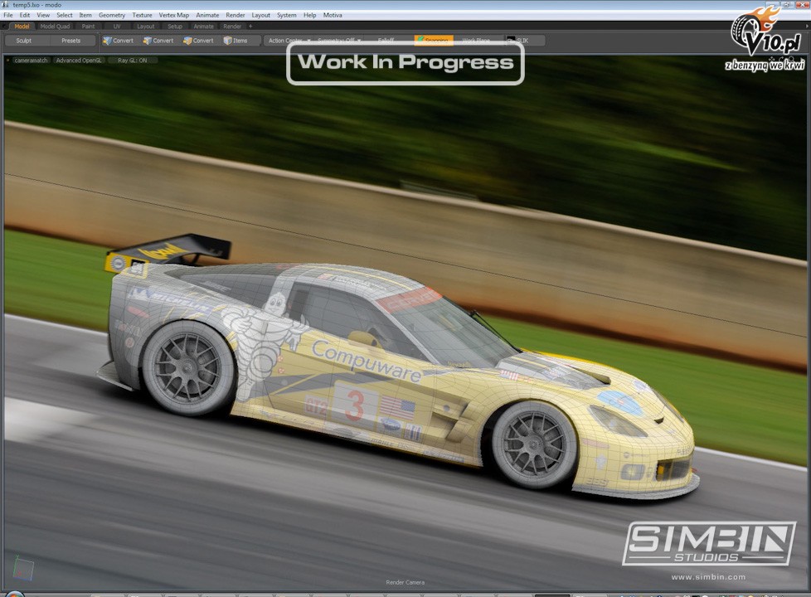This screenshot has height=597, width=811.
Task: Switch to the Layout tab below menu bar
Action: [x=146, y=27]
